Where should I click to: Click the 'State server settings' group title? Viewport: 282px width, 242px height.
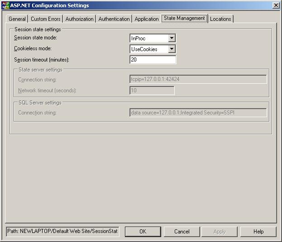[x=40, y=70]
